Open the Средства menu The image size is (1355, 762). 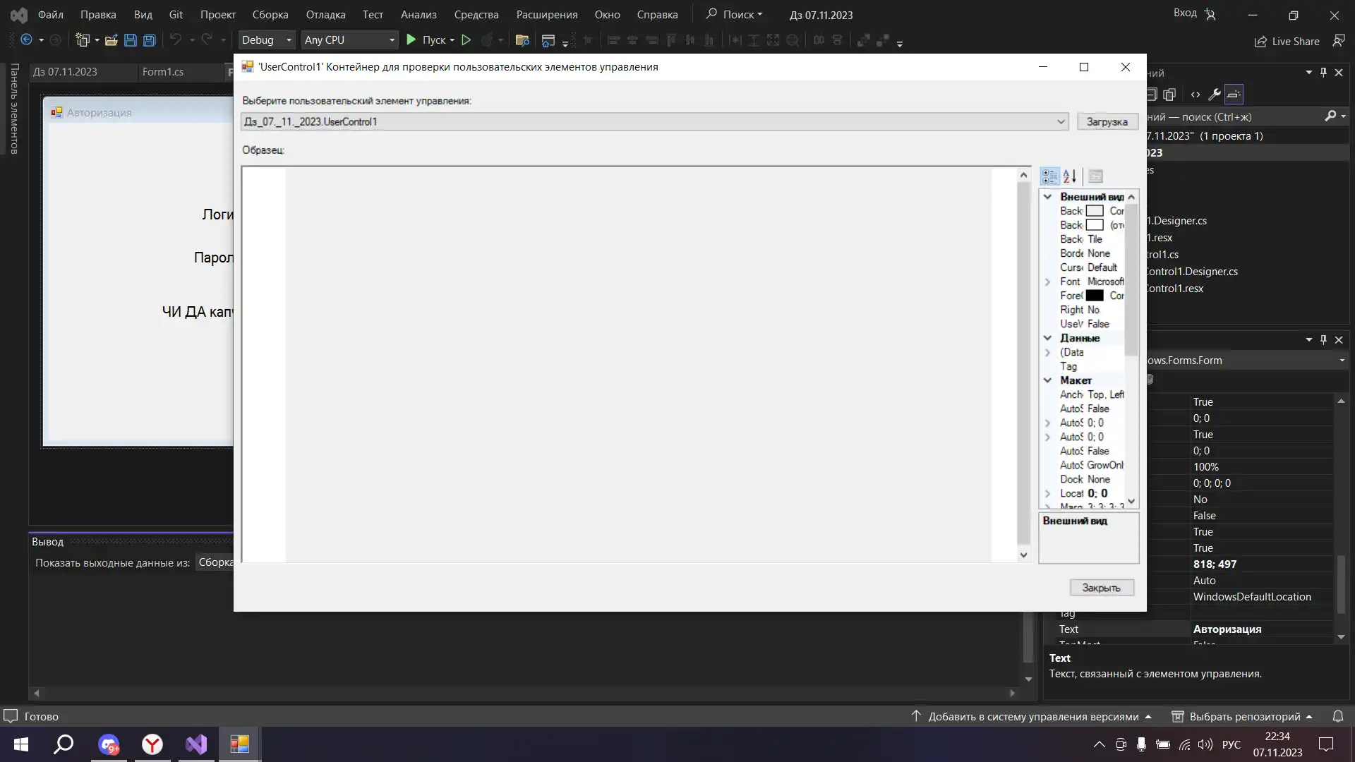pos(476,14)
